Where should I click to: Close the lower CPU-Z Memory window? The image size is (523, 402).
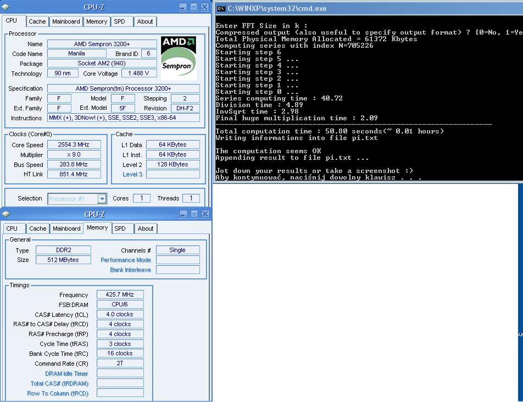(x=205, y=214)
